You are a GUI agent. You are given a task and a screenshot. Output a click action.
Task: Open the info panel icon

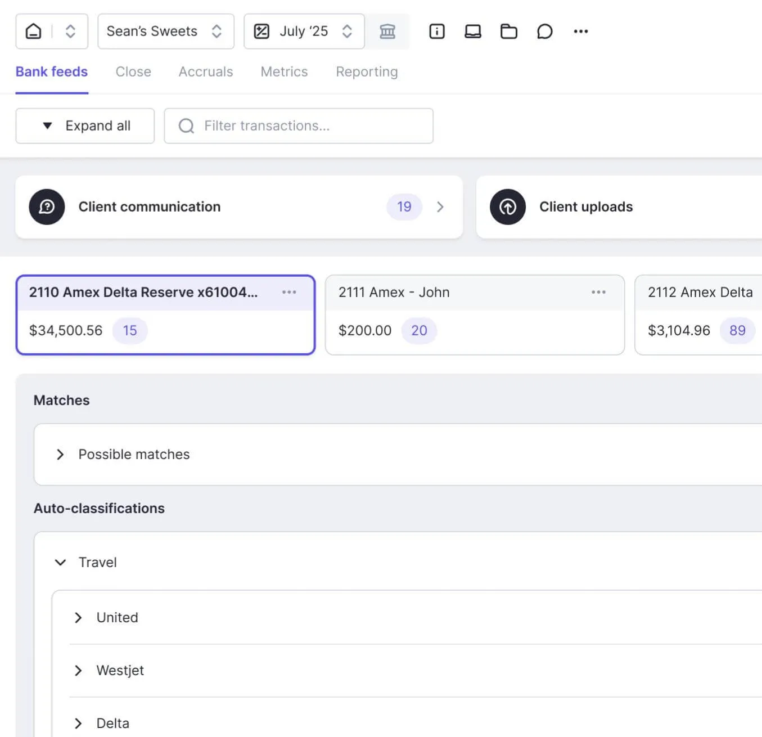(437, 31)
